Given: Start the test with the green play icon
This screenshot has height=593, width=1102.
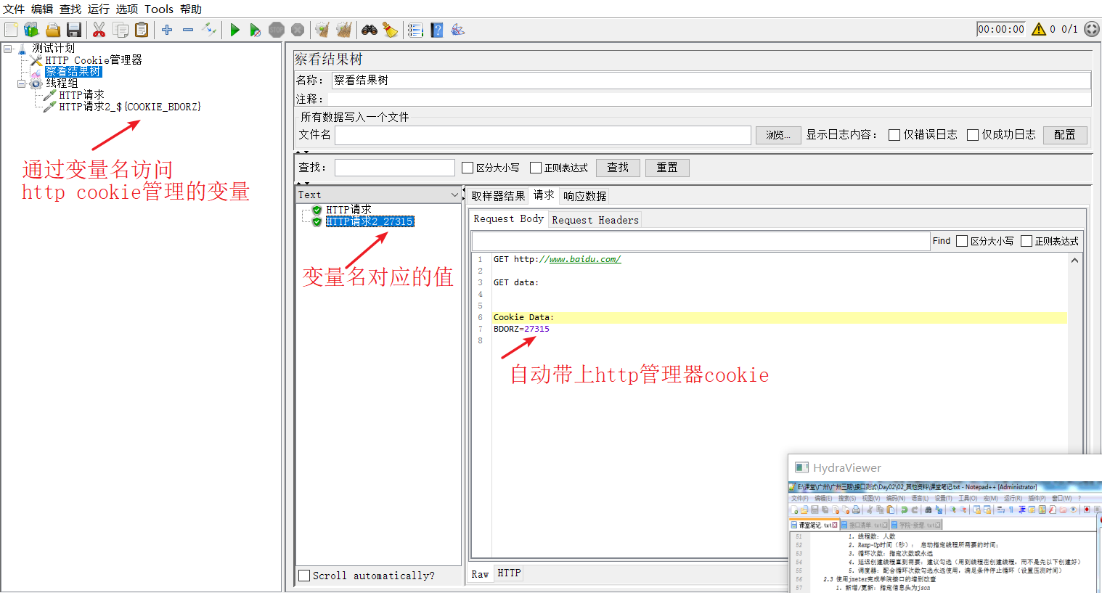Looking at the screenshot, I should coord(234,30).
